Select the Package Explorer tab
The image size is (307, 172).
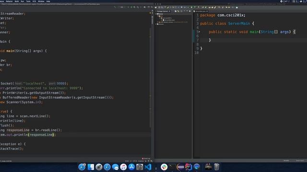pyautogui.click(x=163, y=11)
